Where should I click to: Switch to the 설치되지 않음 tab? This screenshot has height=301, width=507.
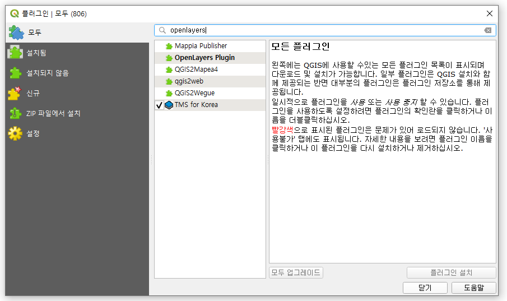click(x=77, y=73)
